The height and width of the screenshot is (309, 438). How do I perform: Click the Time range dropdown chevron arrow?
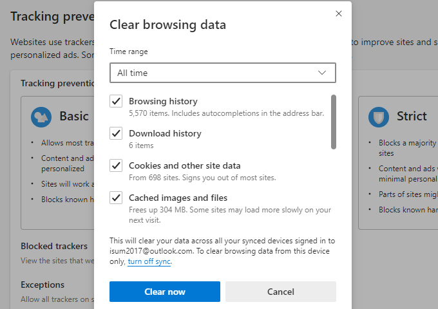click(322, 73)
